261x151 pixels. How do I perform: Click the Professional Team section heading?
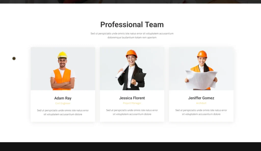tap(132, 24)
